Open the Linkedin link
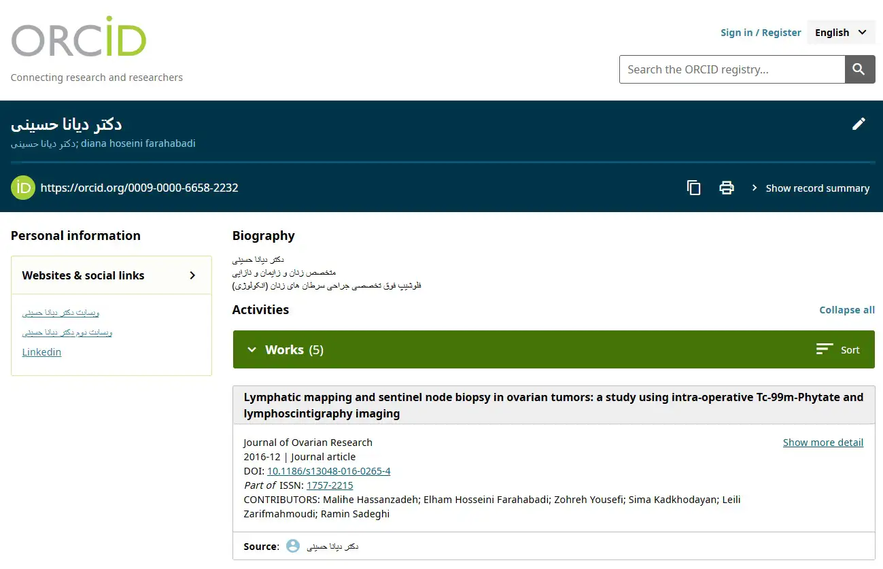Viewport: 883px width, 569px height. [41, 352]
